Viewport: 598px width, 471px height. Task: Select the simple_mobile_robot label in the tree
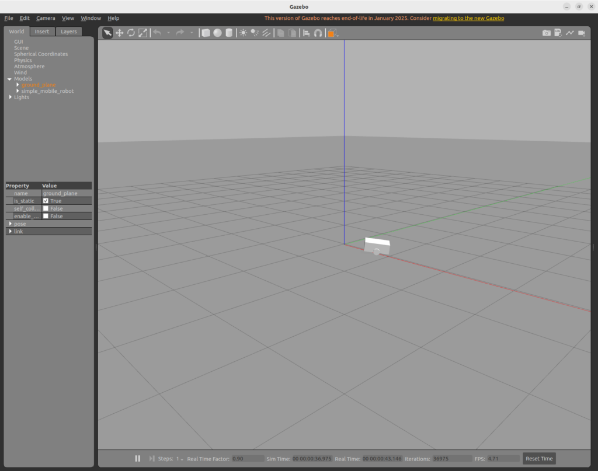click(x=47, y=91)
